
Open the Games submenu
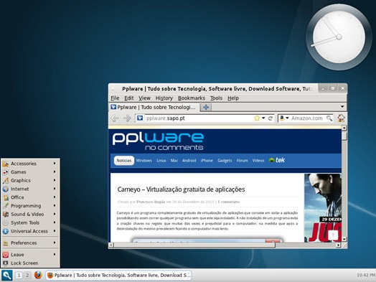point(30,172)
